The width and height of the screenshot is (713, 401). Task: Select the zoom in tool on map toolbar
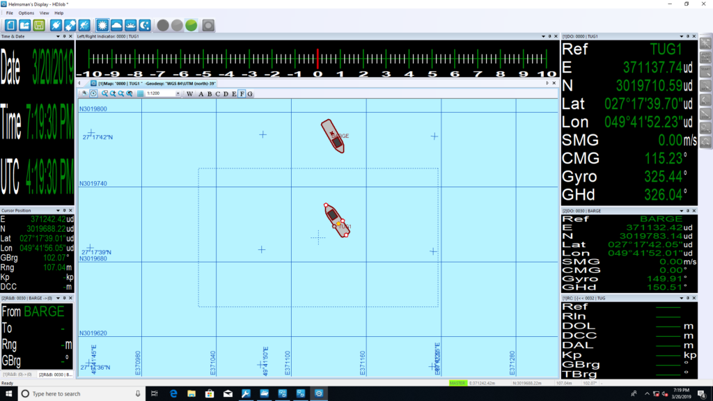[x=113, y=93]
